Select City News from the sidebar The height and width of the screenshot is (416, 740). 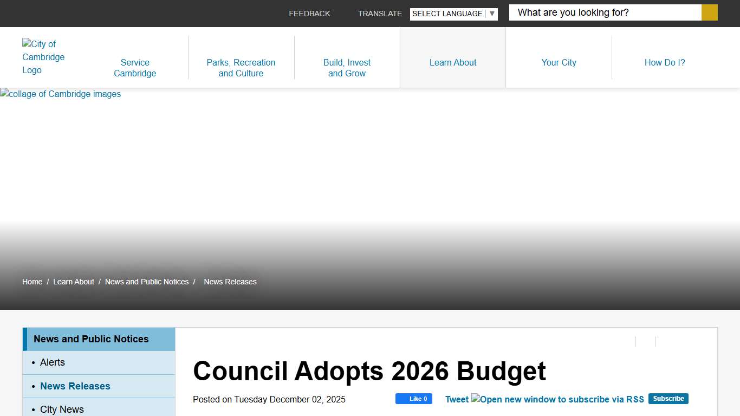tap(62, 409)
